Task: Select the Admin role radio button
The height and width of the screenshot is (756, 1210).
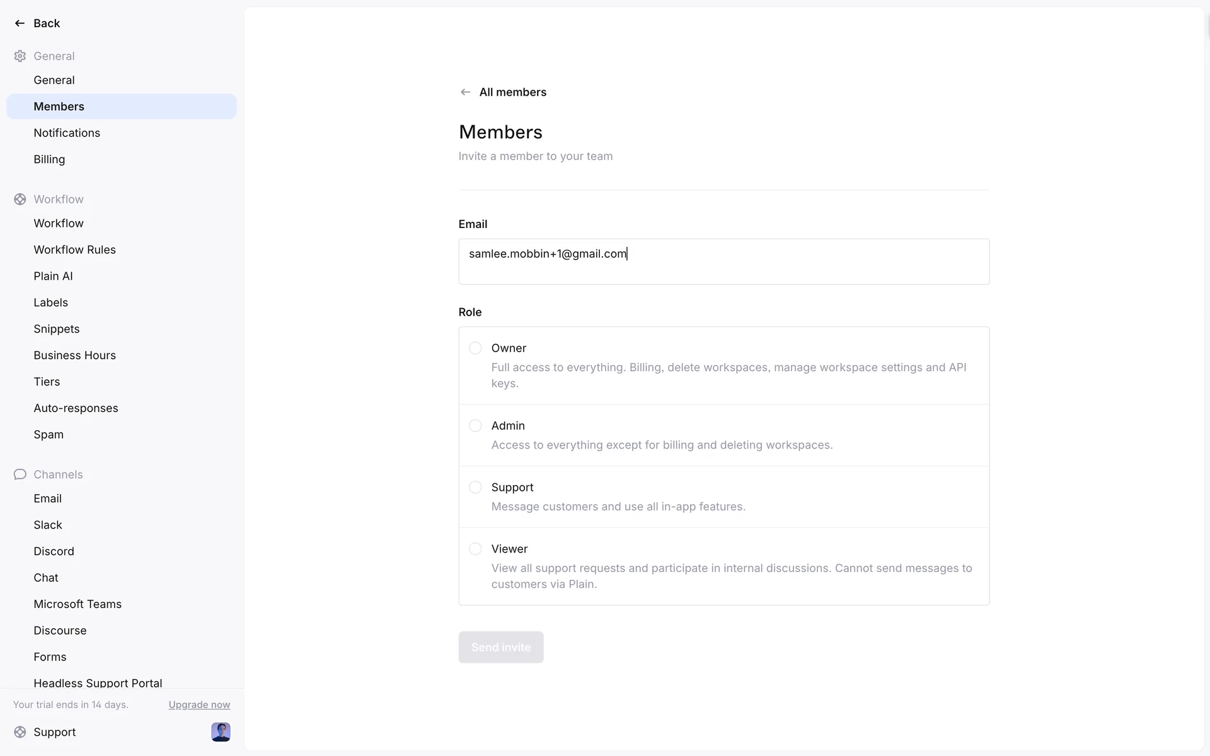Action: click(475, 426)
